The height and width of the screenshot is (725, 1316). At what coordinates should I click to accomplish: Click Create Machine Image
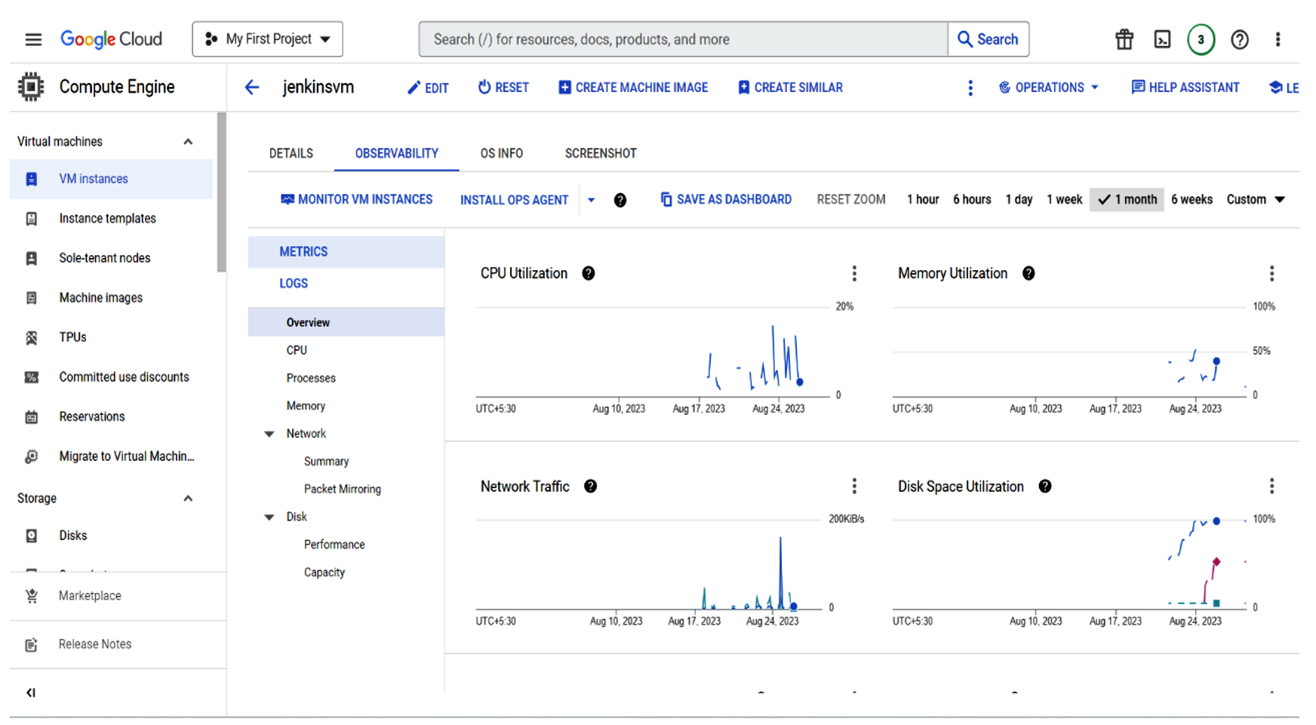click(633, 88)
